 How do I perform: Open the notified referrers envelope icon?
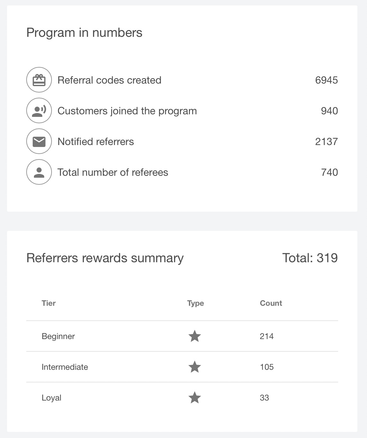(x=39, y=141)
